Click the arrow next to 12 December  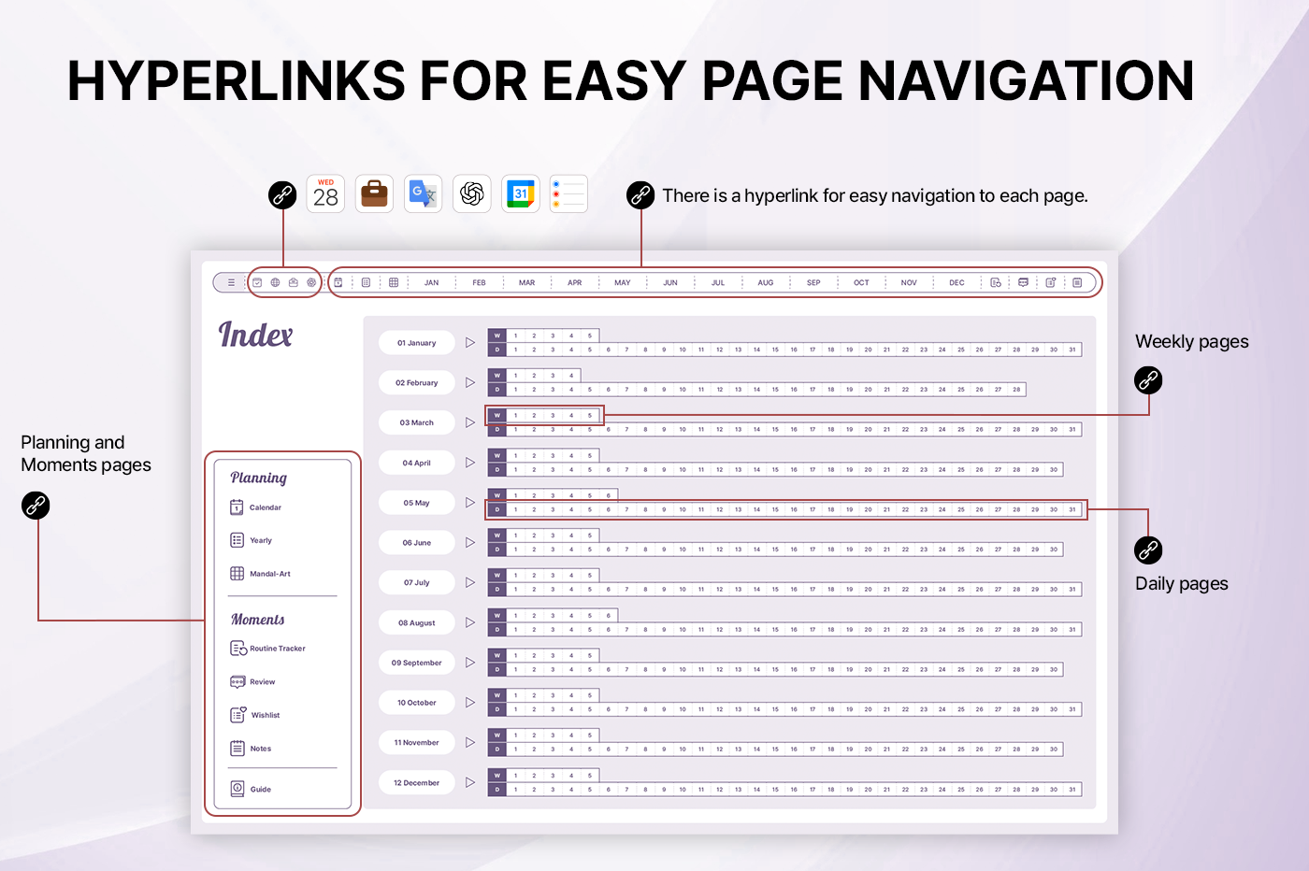470,782
